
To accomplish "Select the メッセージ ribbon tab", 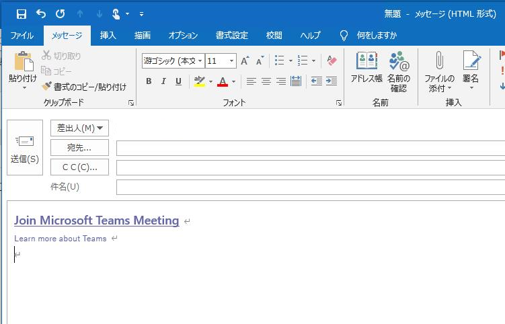I will [67, 36].
